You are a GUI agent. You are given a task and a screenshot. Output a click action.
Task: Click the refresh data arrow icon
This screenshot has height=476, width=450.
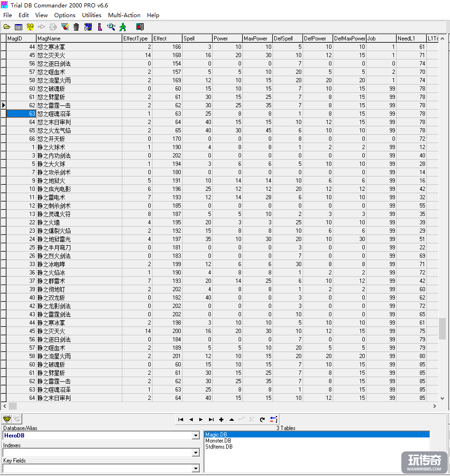tap(262, 419)
